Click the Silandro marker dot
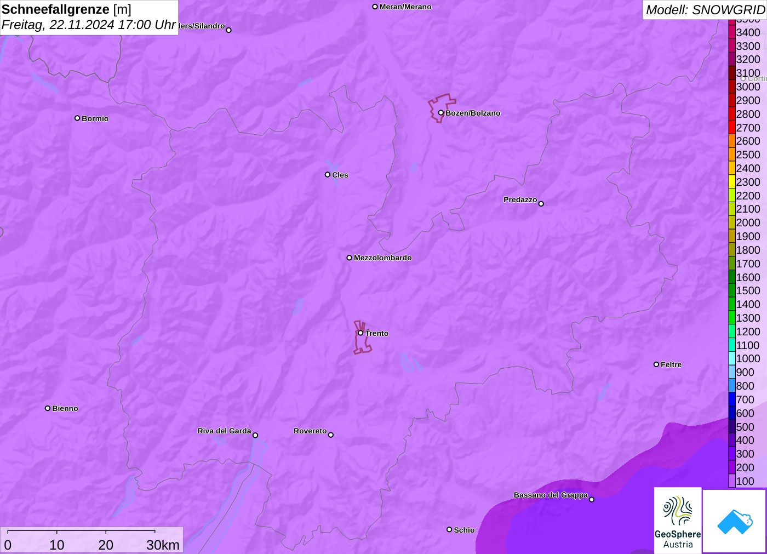This screenshot has height=554, width=767. (x=228, y=30)
